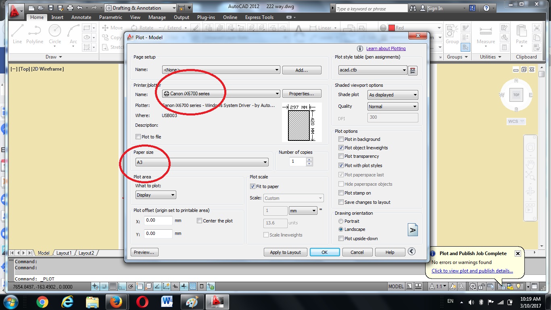Switch to the Annotate ribbon tab
The image size is (551, 310).
[81, 17]
